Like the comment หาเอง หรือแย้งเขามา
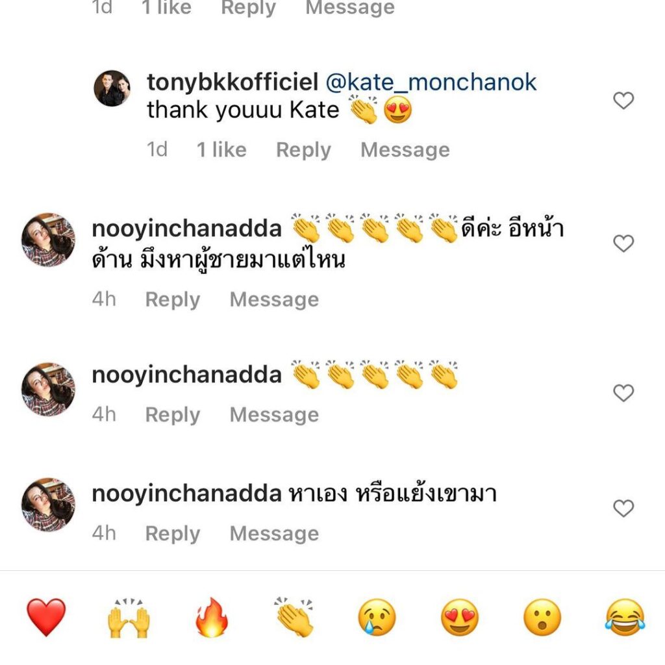Viewport: 665px width, 665px height. [623, 508]
